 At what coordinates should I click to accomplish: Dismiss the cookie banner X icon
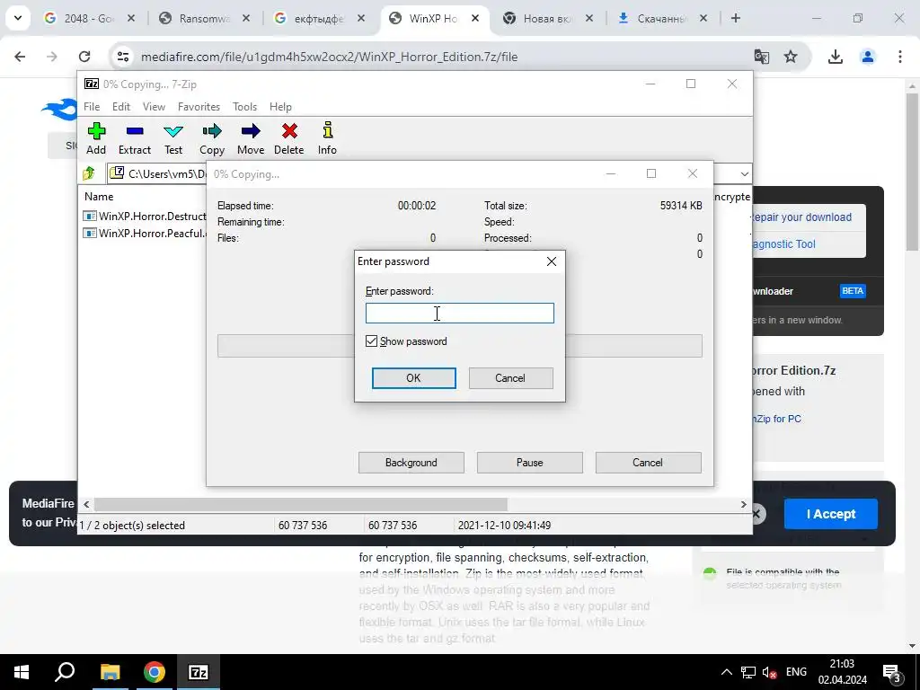[756, 514]
